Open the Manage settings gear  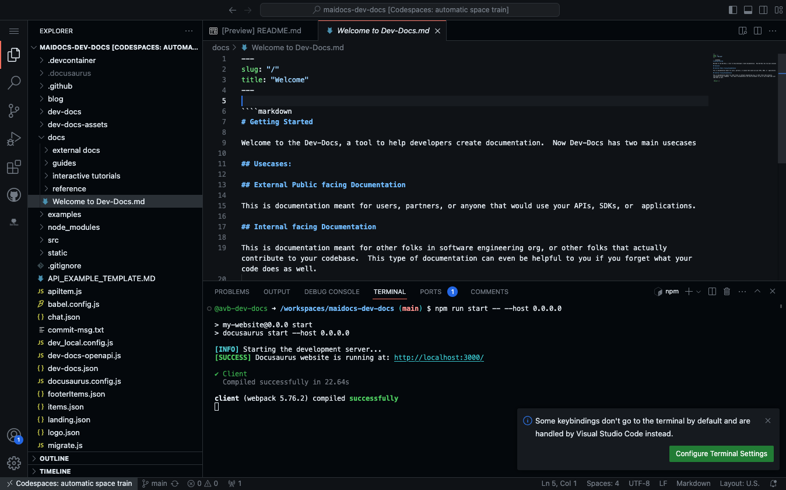(14, 463)
